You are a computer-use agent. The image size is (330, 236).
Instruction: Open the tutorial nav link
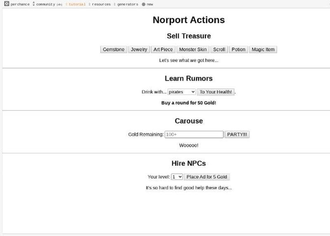coord(77,4)
